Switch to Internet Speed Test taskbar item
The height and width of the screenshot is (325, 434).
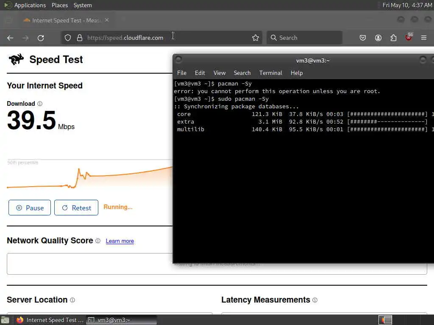(50, 320)
